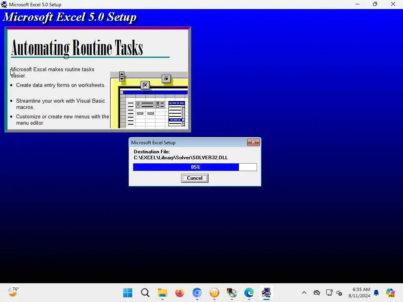Click the Microsoft Excel Setup dialog title
The image size is (403, 302).
[x=153, y=142]
